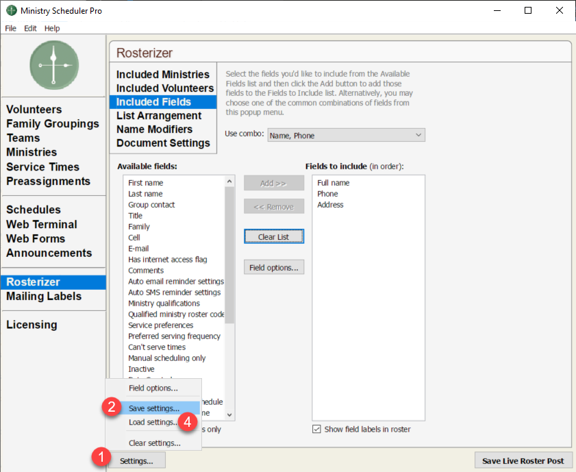Image resolution: width=576 pixels, height=472 pixels.
Task: Select Address in Fields to include list
Action: [330, 205]
